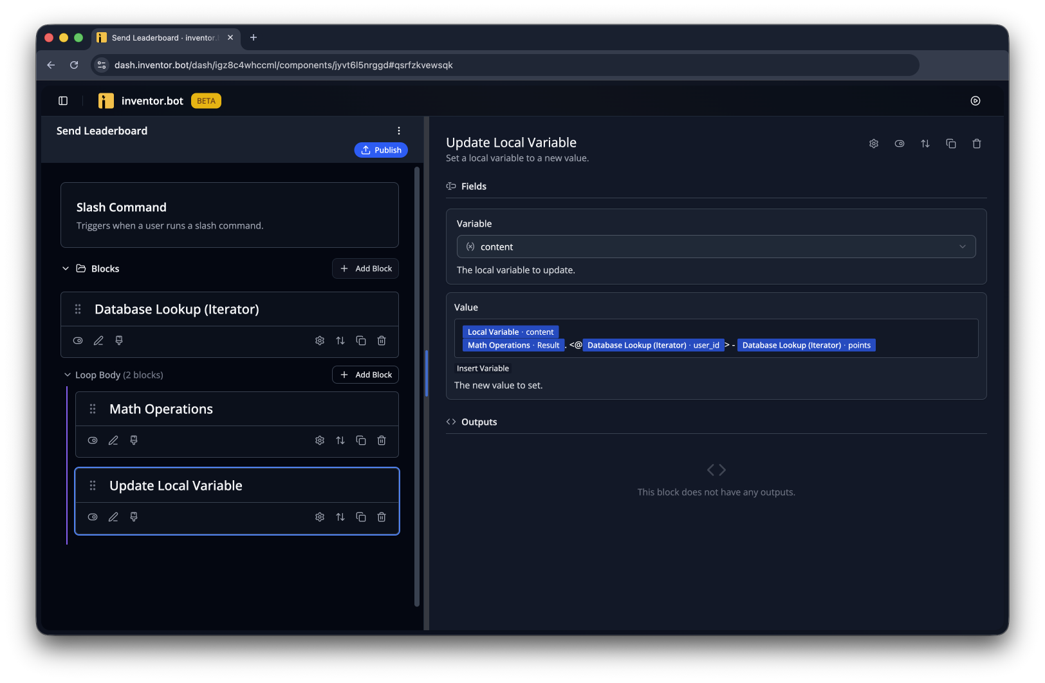Open settings of Database Lookup (Iterator) block

[x=320, y=341]
